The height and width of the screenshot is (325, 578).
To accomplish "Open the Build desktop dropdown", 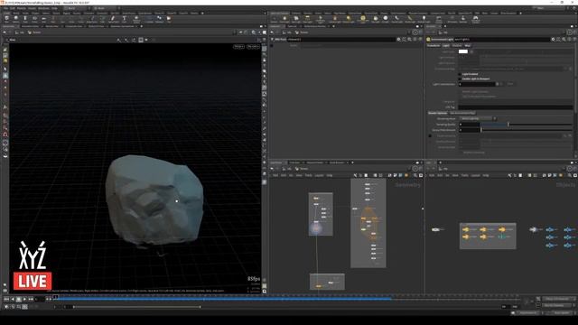I will tap(76, 8).
